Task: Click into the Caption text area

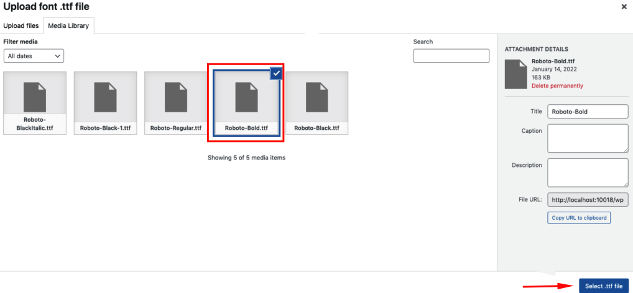Action: click(x=588, y=138)
